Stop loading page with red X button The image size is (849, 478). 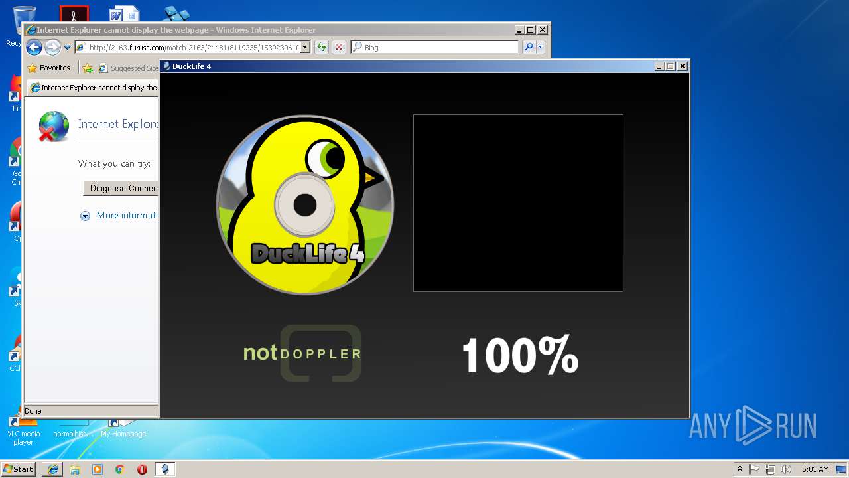pyautogui.click(x=339, y=47)
